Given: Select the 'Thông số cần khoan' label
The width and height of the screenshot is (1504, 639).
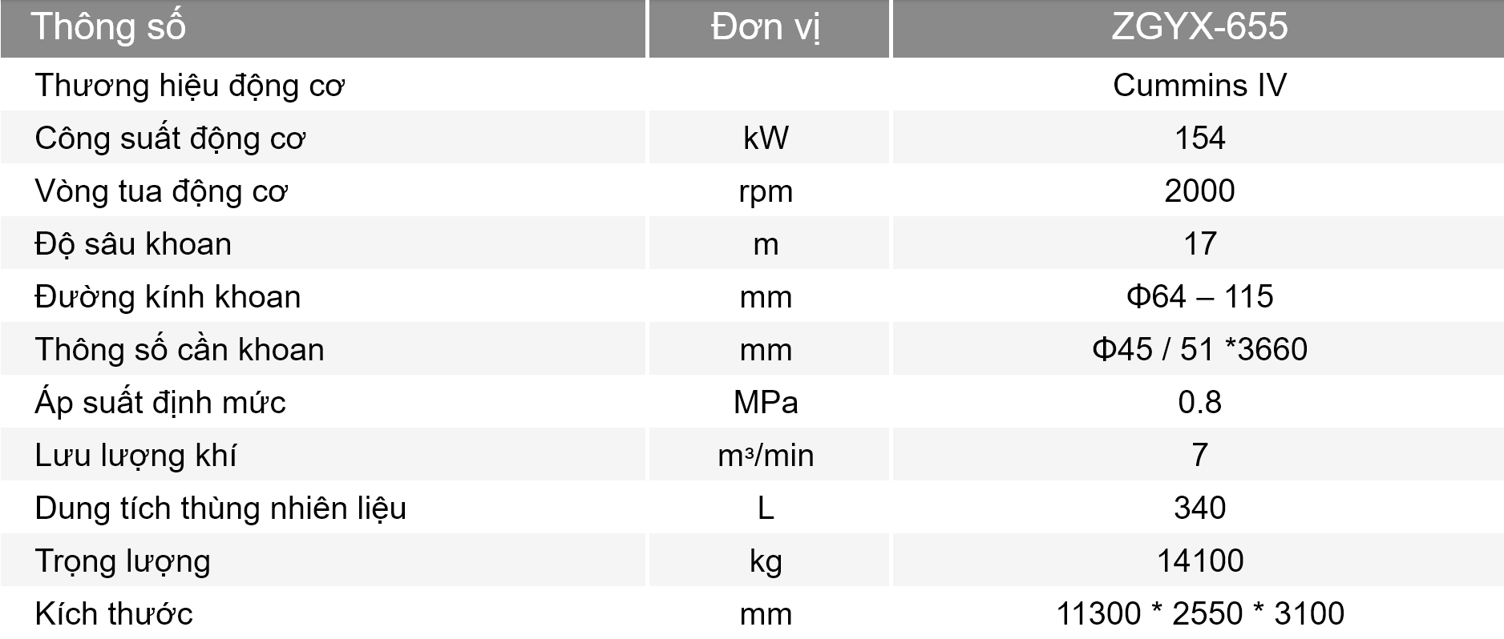Looking at the screenshot, I should point(180,350).
